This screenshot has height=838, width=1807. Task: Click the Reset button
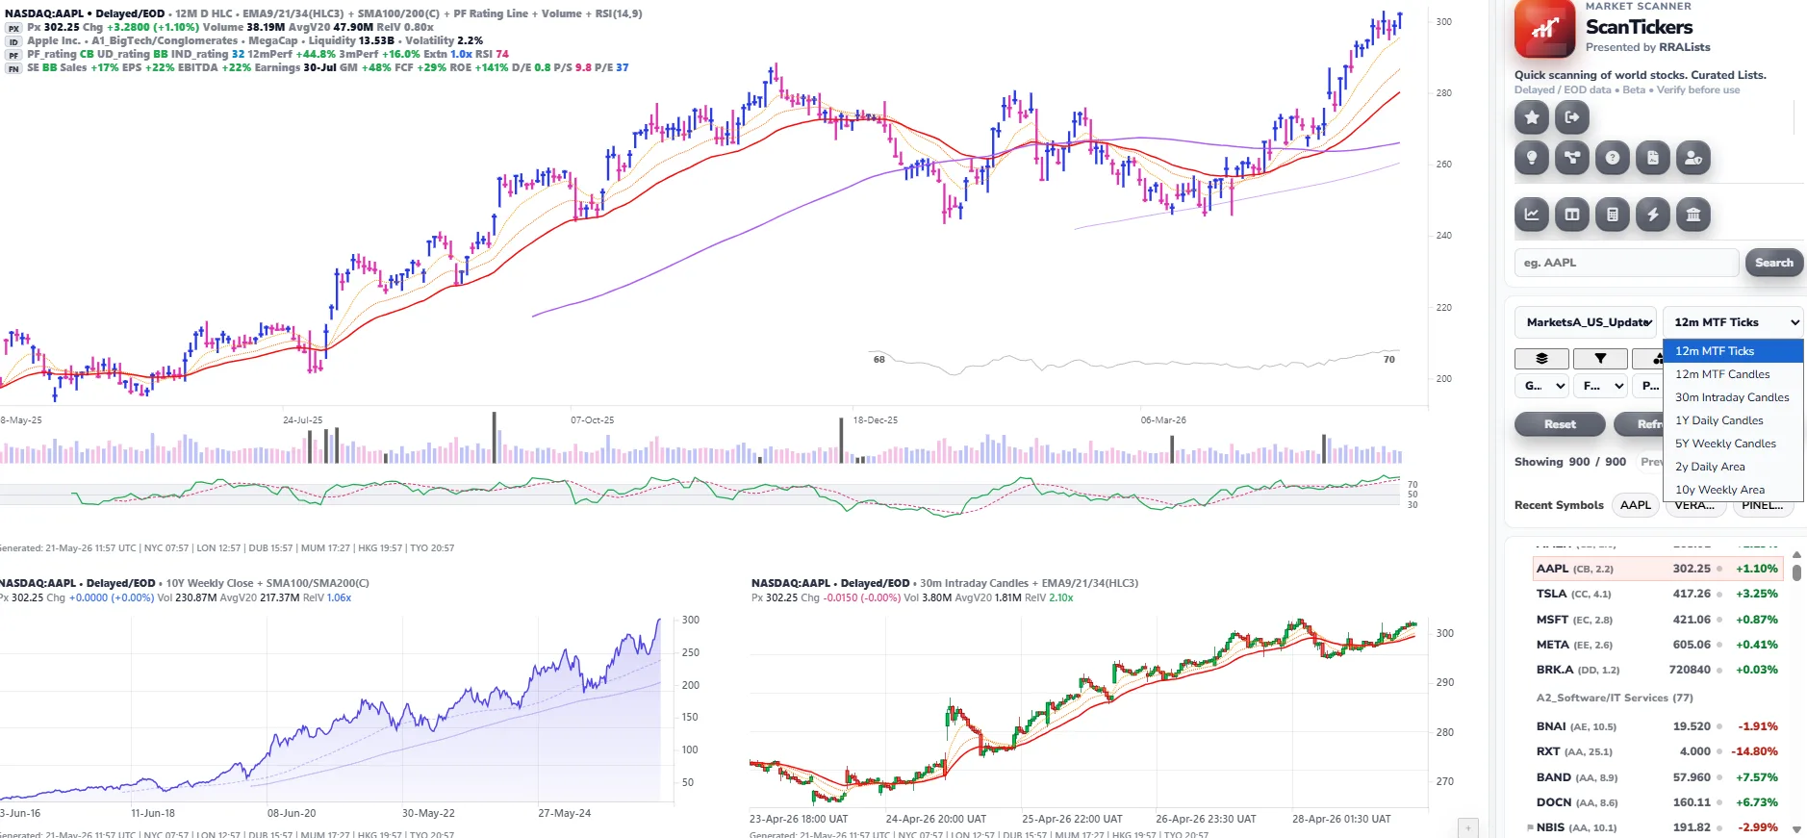pyautogui.click(x=1560, y=424)
